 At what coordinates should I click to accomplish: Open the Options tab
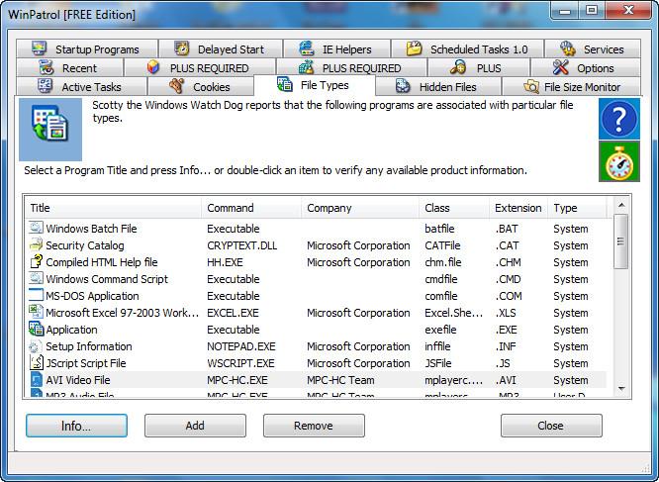[586, 67]
